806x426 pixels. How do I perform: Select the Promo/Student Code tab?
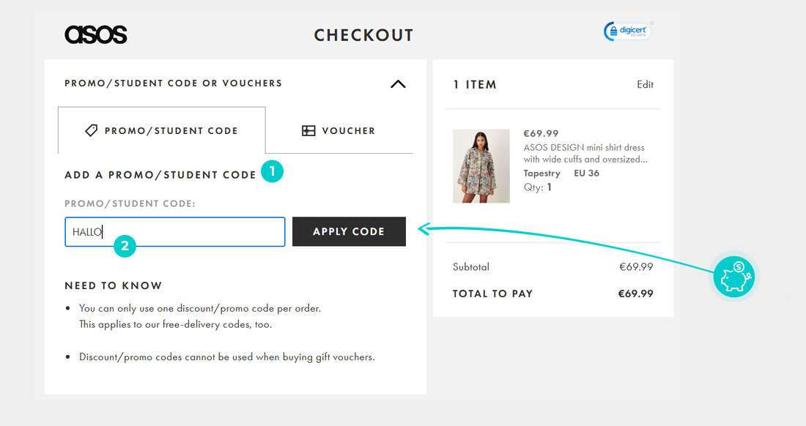click(162, 130)
